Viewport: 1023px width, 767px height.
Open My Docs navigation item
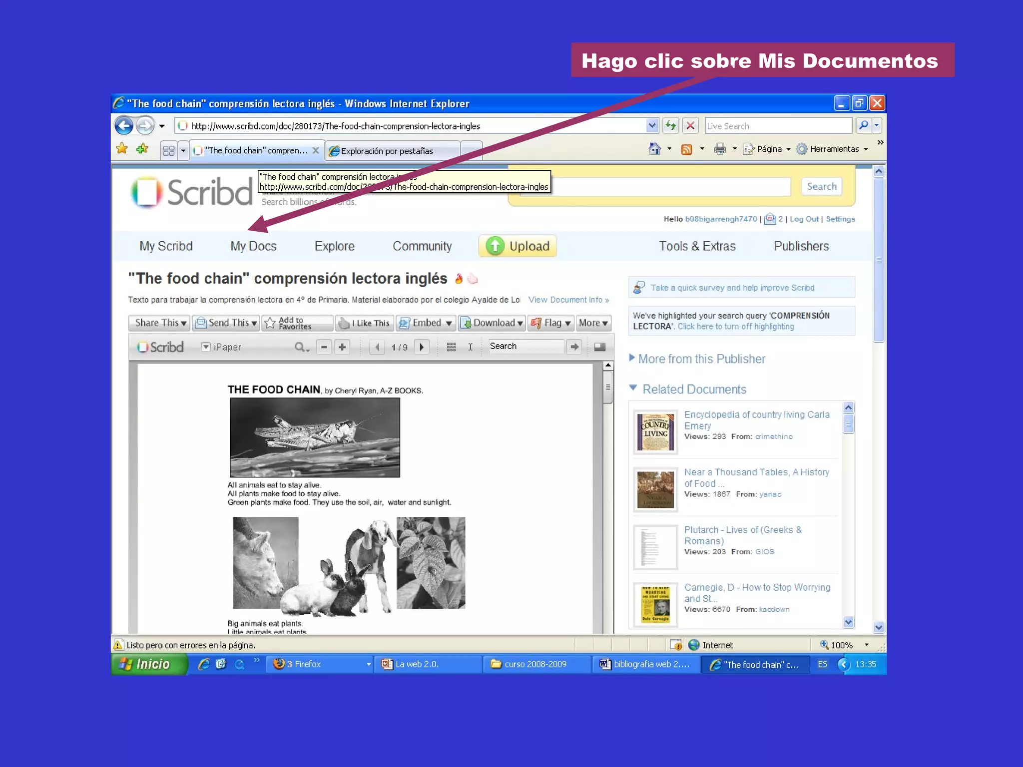coord(253,246)
